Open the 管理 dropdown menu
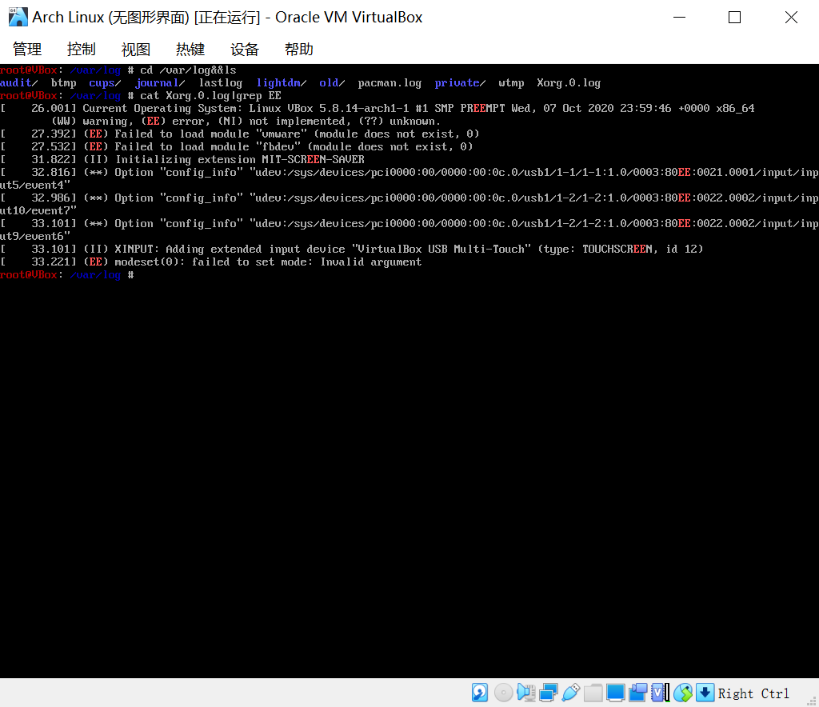The height and width of the screenshot is (707, 819). [27, 49]
